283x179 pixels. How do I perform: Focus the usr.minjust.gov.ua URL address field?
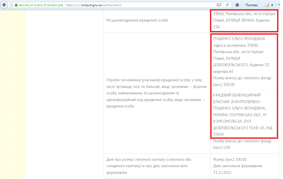[139, 5]
